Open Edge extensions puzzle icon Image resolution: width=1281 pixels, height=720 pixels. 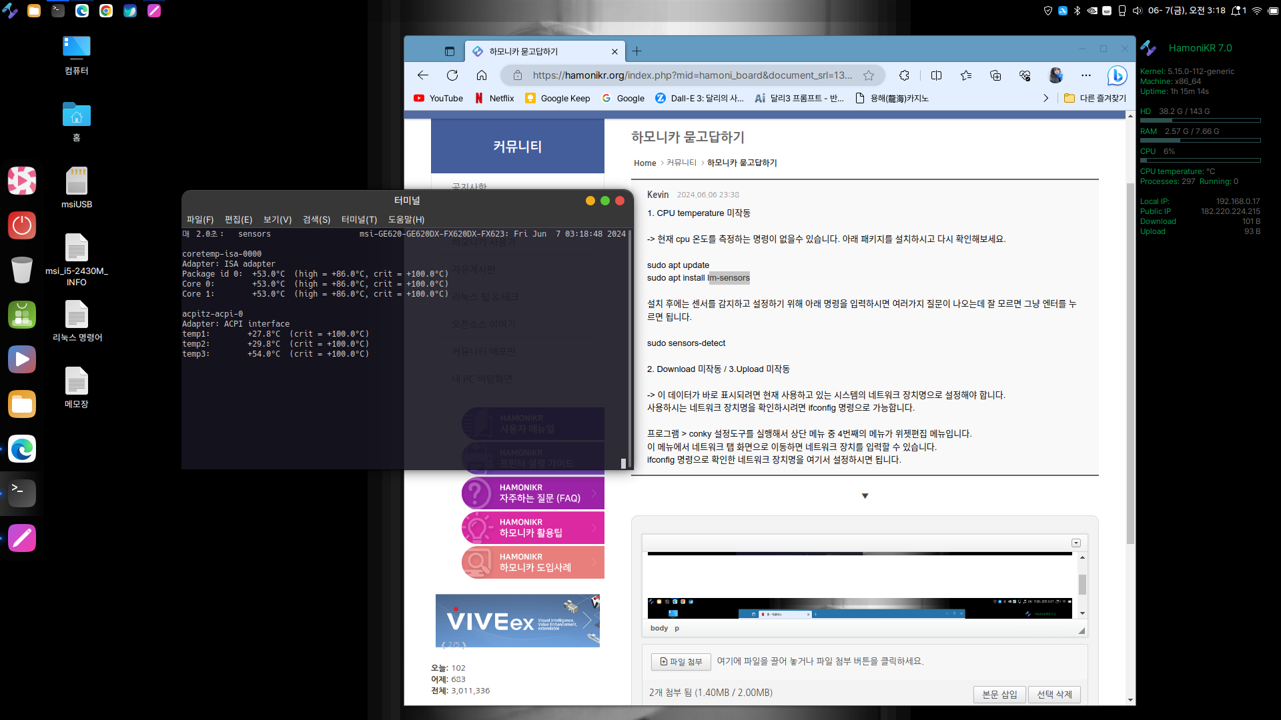(x=904, y=75)
